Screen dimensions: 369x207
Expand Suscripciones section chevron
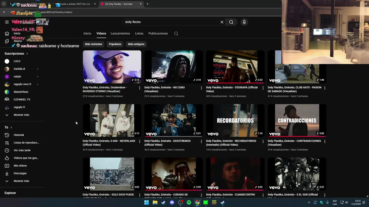coord(27,54)
